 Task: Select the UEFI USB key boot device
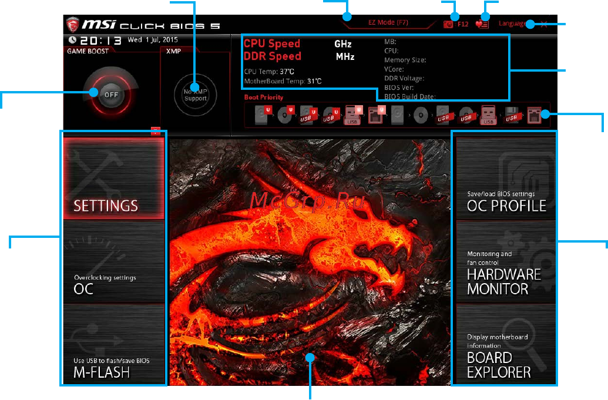tap(353, 115)
